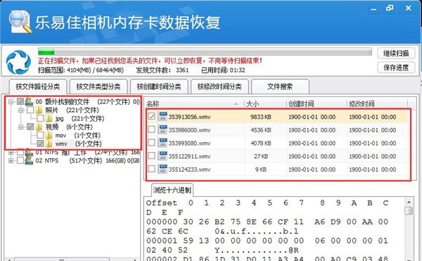Viewport: 422px width, 261px height.
Task: Collapse the 照片 tree node
Action: click(x=20, y=110)
